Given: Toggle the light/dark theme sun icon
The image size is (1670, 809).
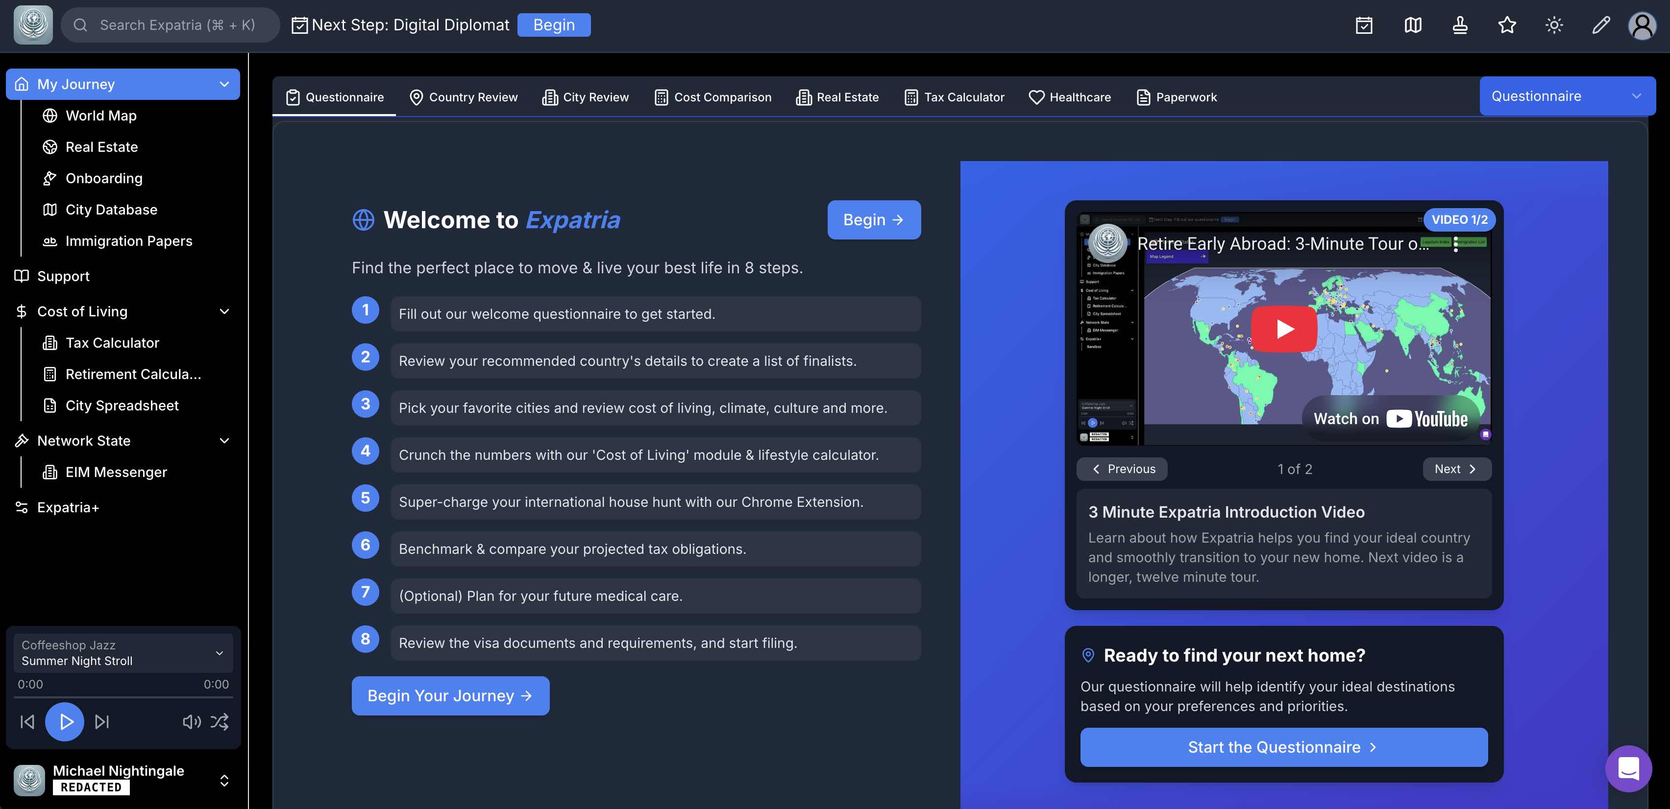Looking at the screenshot, I should (x=1554, y=25).
